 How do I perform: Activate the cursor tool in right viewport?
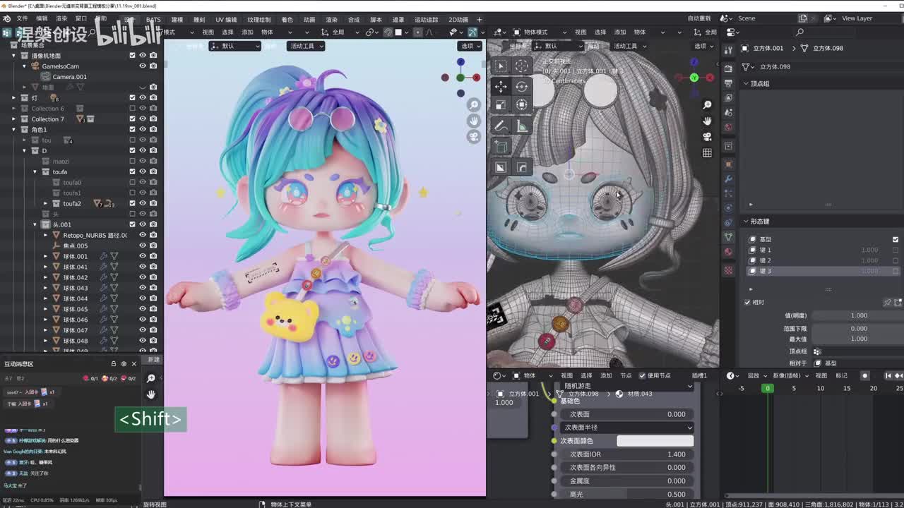pos(522,66)
